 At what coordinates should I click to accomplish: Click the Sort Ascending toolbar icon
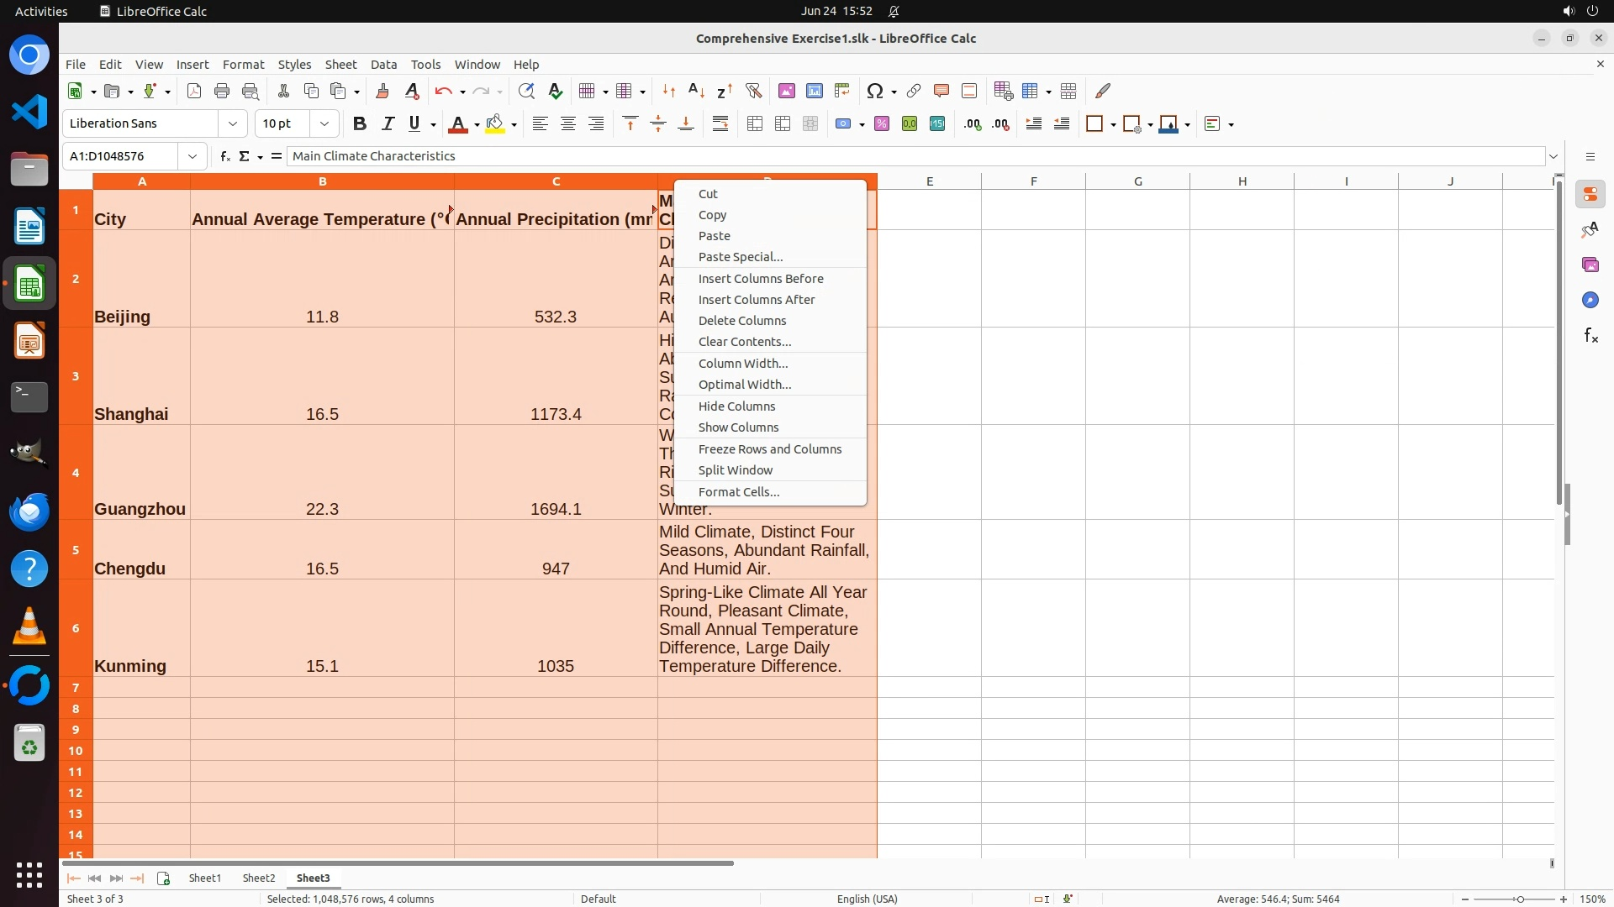[x=696, y=91]
